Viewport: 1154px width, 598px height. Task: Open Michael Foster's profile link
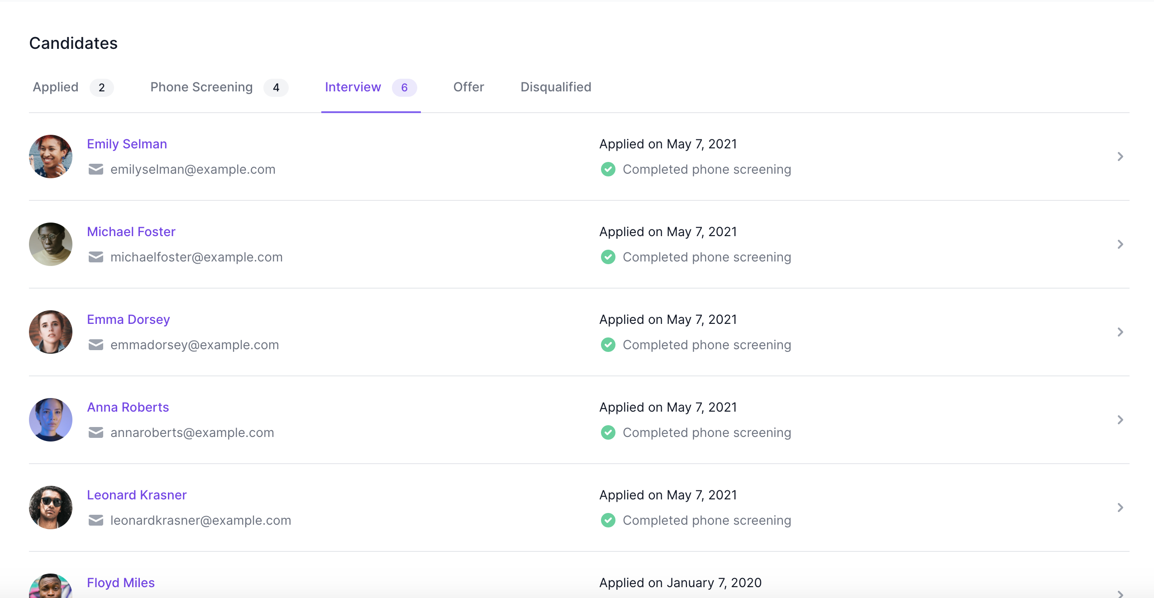point(131,232)
